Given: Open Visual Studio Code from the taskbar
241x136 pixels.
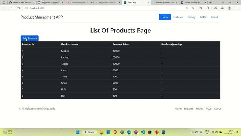Looking at the screenshot, I should click(x=143, y=132).
